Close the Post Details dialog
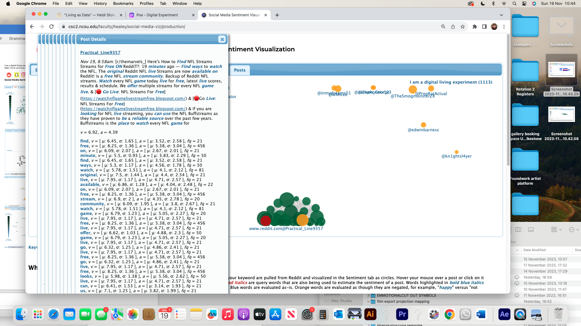This screenshot has width=581, height=326. coord(222,39)
